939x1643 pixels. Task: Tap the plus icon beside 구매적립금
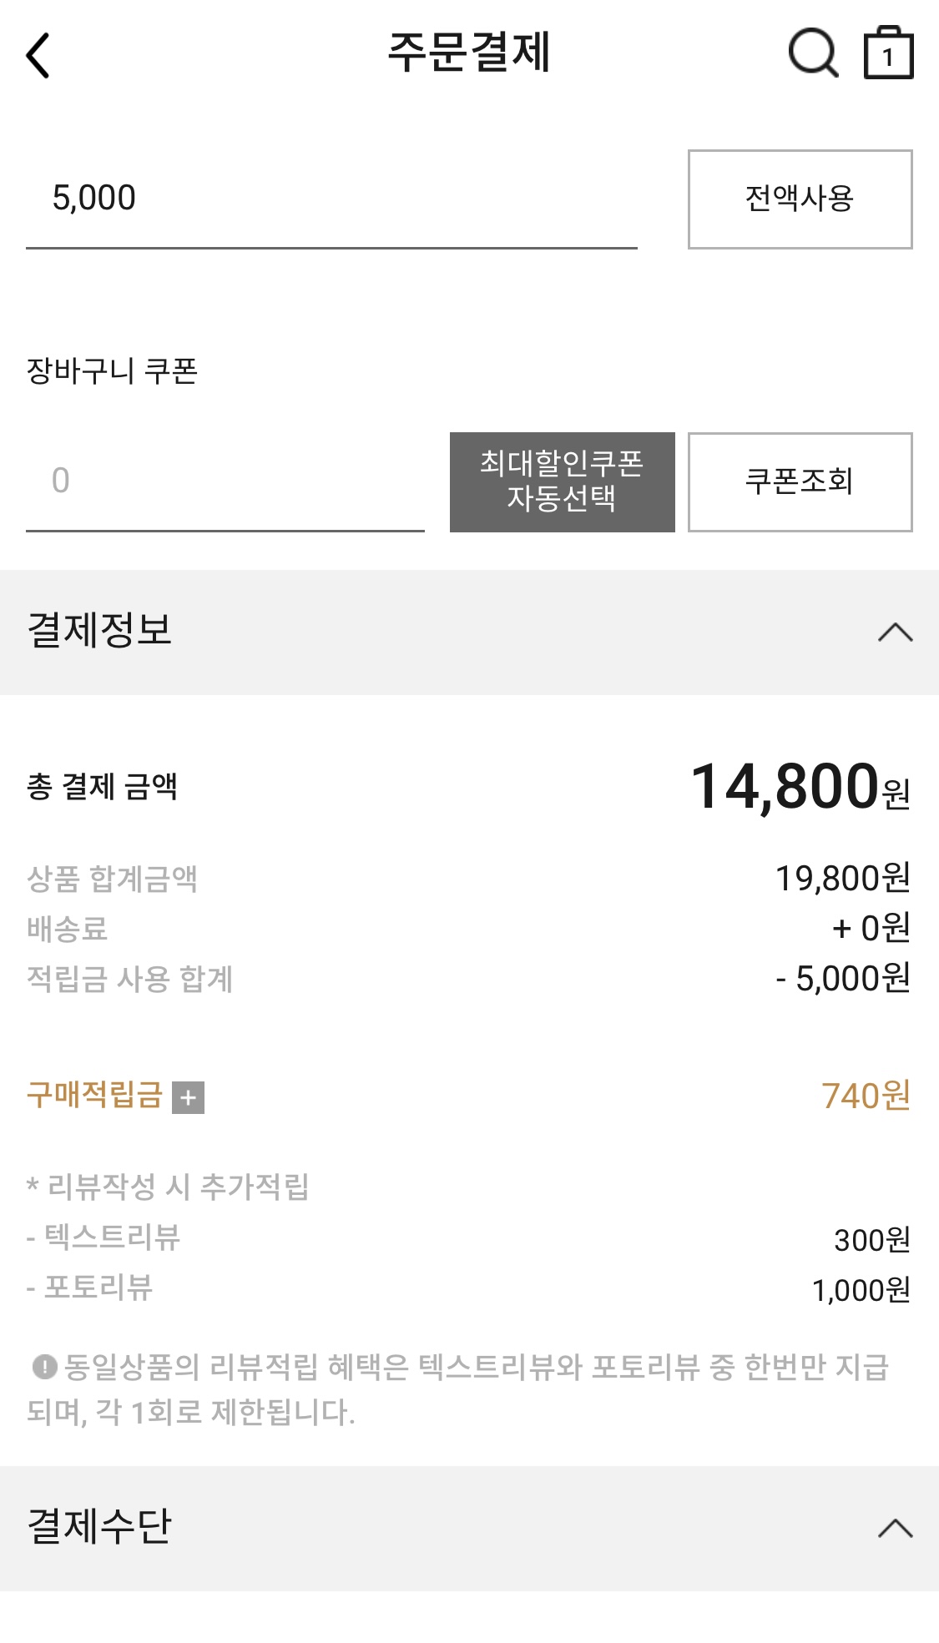[188, 1097]
